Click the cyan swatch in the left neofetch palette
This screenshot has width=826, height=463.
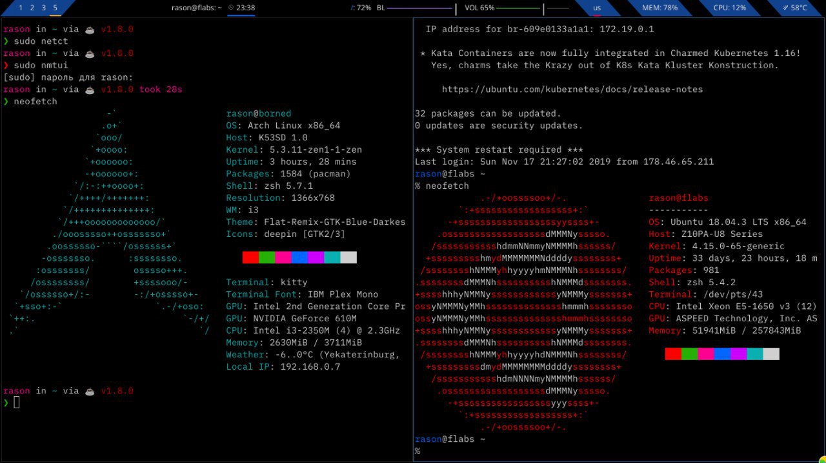point(332,258)
